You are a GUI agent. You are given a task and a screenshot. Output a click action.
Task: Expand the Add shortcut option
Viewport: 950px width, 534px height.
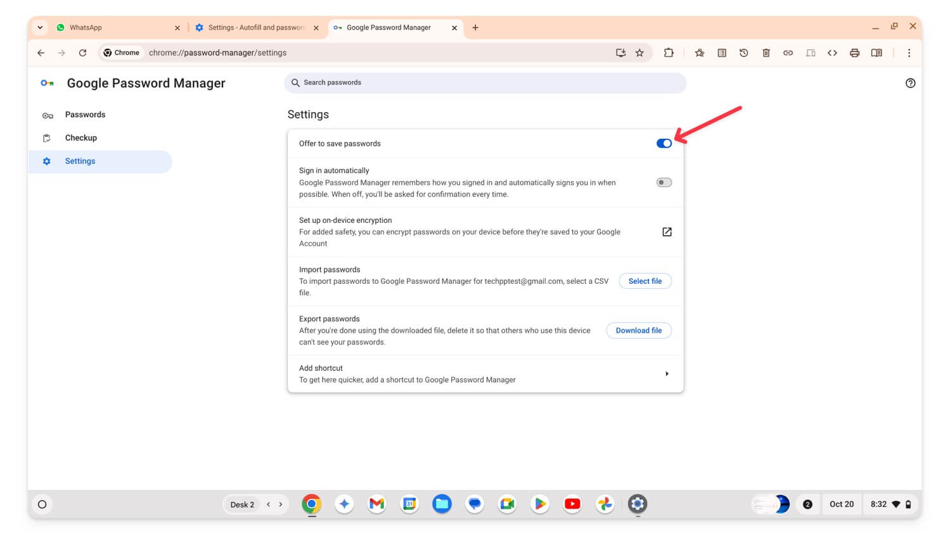(666, 373)
